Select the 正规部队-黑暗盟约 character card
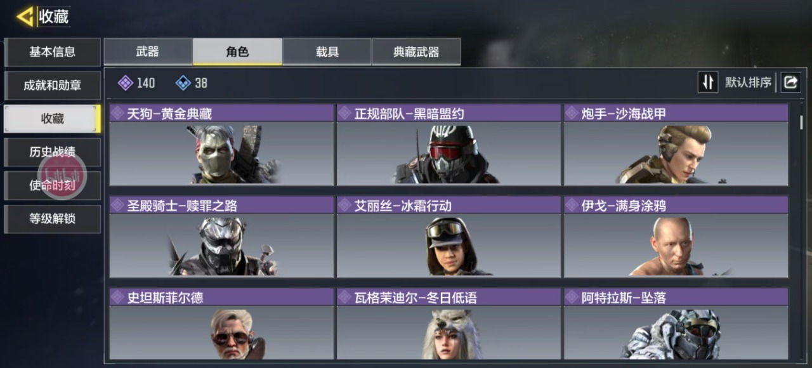Viewport: 812px width, 368px height. pyautogui.click(x=449, y=145)
